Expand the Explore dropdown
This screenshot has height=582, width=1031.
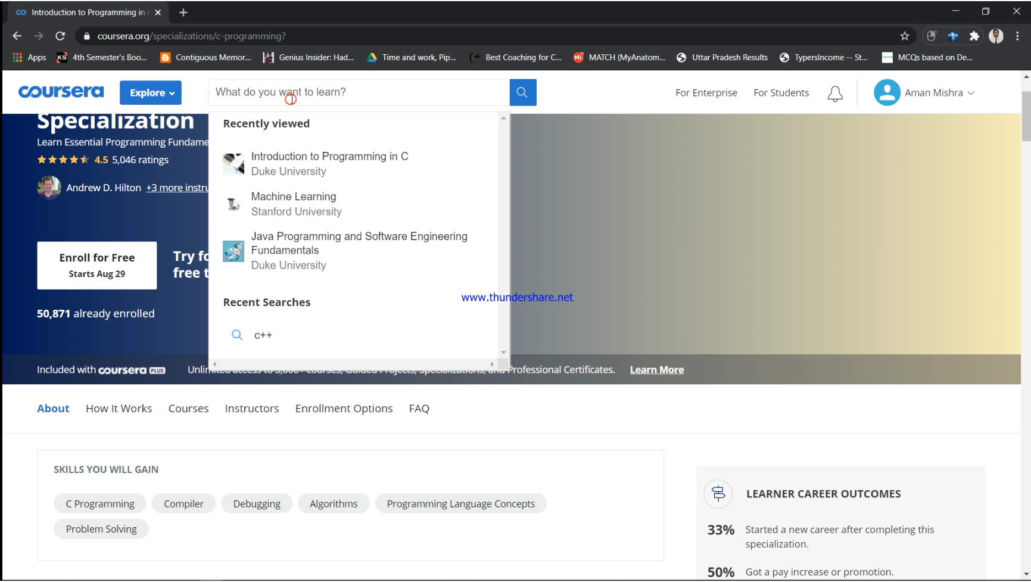[x=151, y=92]
